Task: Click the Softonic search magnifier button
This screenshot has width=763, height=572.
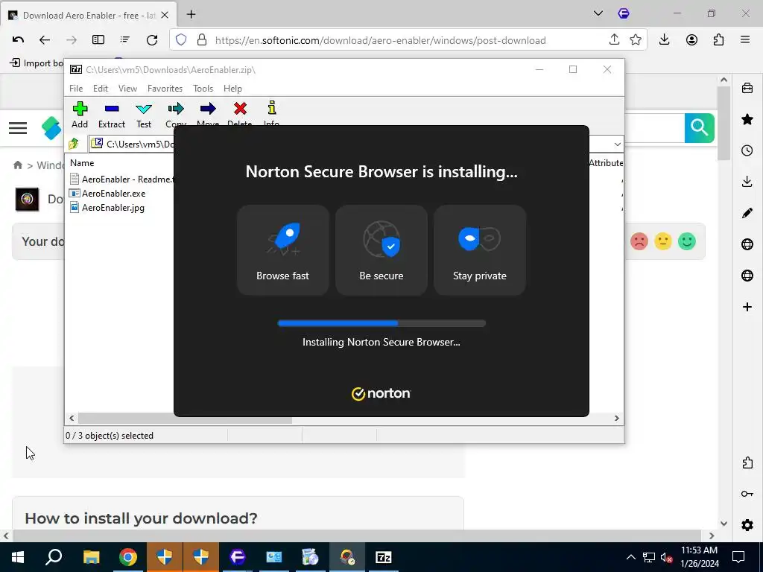Action: pyautogui.click(x=699, y=128)
